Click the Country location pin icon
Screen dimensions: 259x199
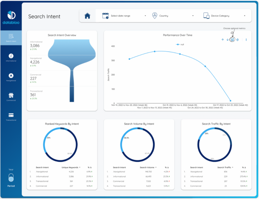[154, 16]
